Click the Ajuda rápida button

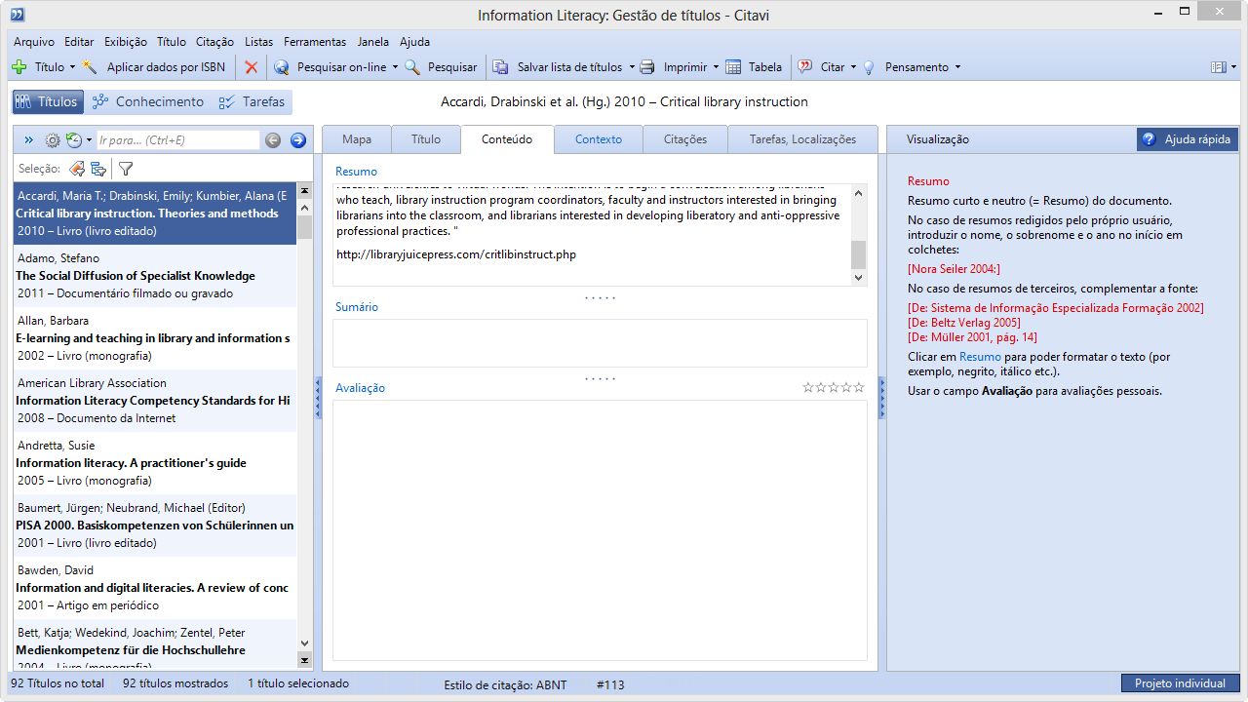(1188, 139)
